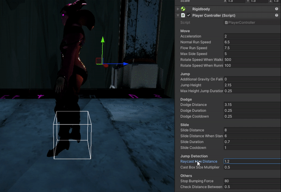Edit Rotate Speed When Running value 100
Screen dimensions: 281x192
[252, 66]
